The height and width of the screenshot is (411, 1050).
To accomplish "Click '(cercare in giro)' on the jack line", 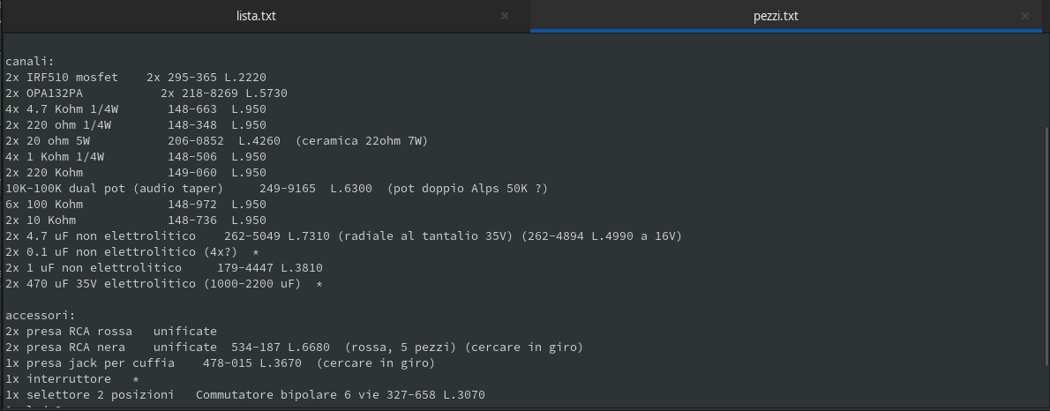I will coord(376,363).
